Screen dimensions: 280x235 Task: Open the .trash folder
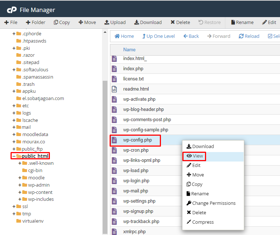click(x=25, y=84)
